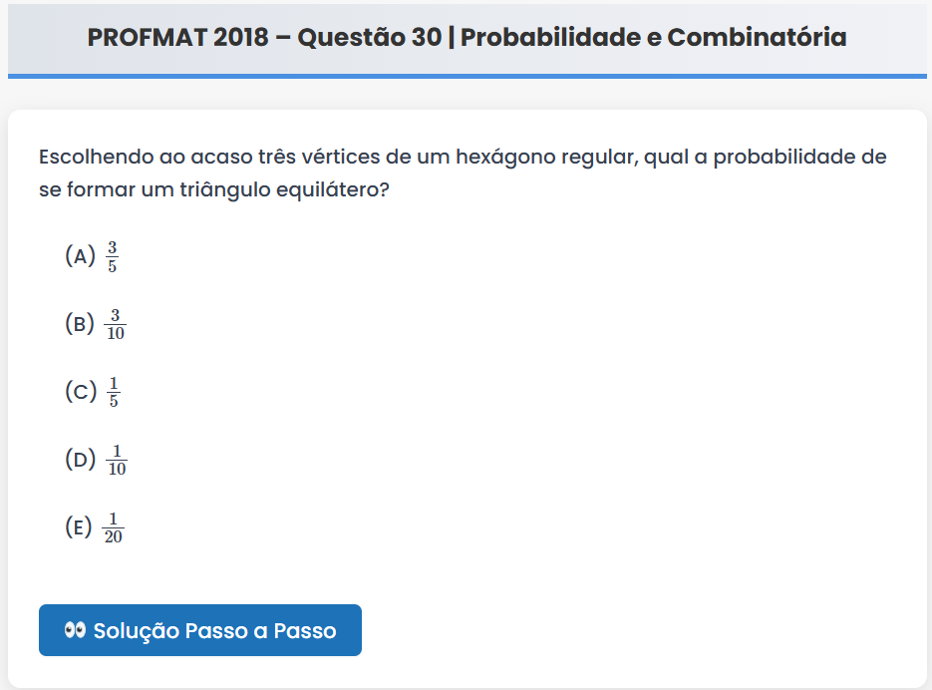This screenshot has width=932, height=690.
Task: Click the fraction 1/10 answer
Action: (117, 460)
